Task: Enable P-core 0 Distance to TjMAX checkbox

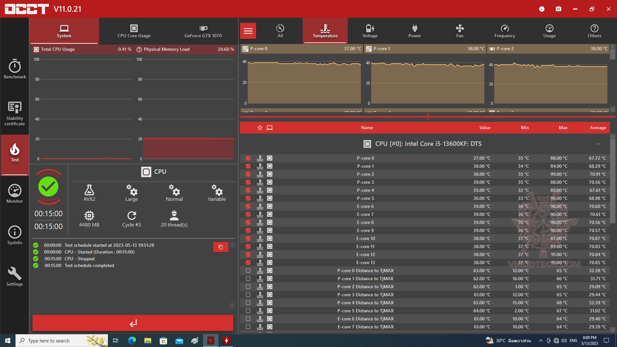Action: click(x=248, y=271)
